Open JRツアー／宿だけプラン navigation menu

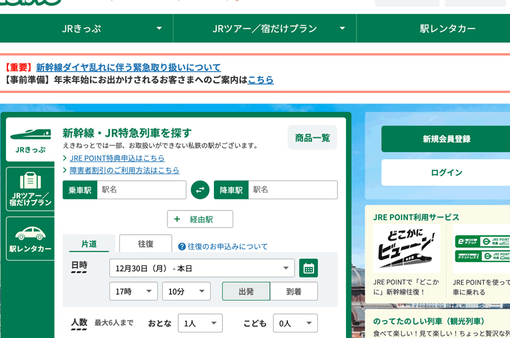265,29
